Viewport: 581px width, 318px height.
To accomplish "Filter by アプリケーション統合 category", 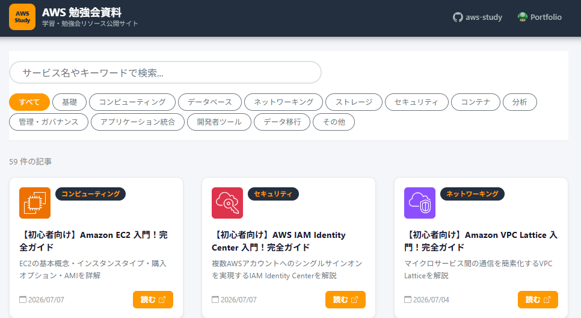I will coord(138,122).
